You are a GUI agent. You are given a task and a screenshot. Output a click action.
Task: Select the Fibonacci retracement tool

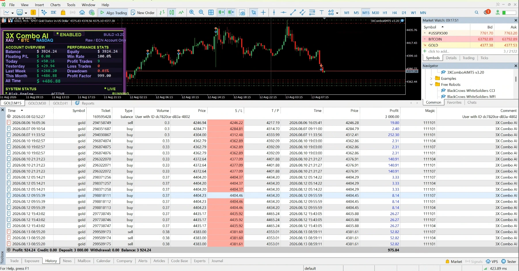[312, 12]
